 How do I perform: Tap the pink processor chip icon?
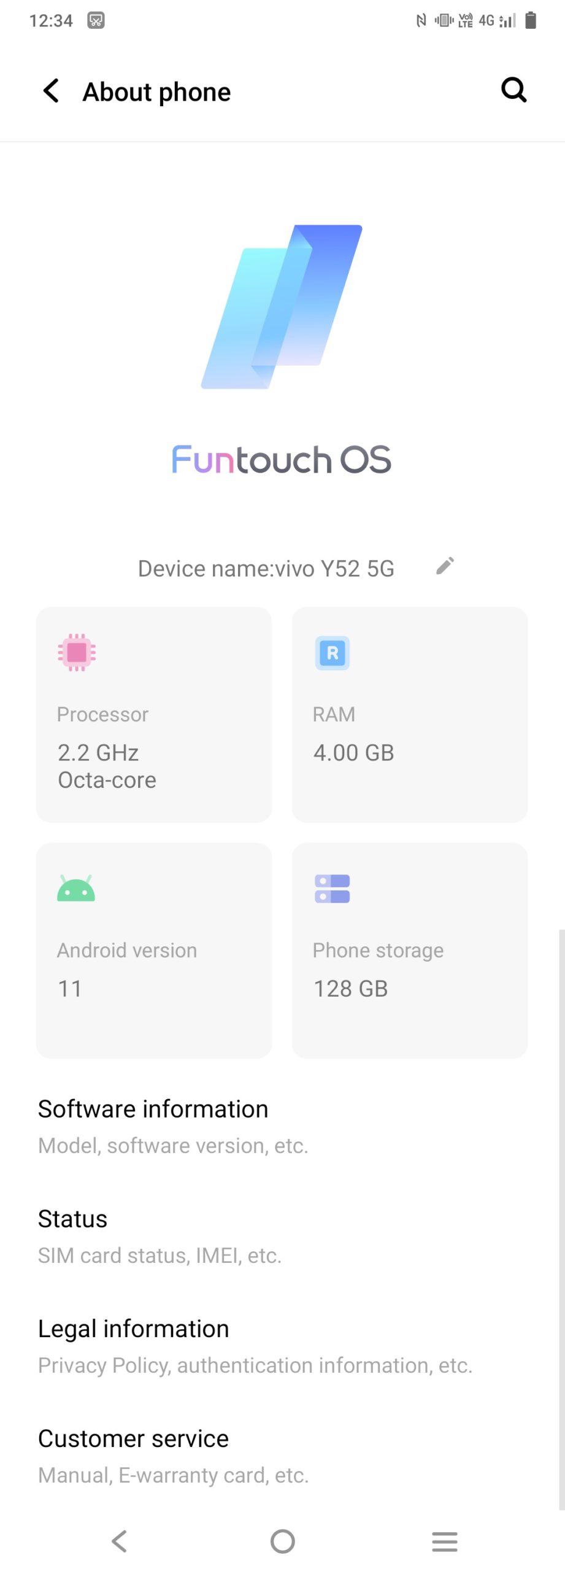(x=77, y=652)
